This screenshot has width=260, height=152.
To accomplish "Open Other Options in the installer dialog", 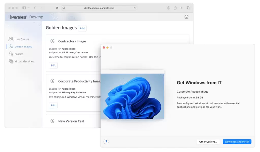I will pos(208,142).
